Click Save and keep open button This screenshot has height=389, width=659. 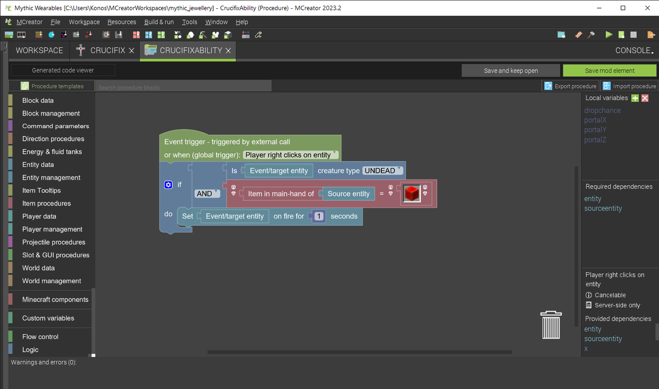pyautogui.click(x=511, y=70)
